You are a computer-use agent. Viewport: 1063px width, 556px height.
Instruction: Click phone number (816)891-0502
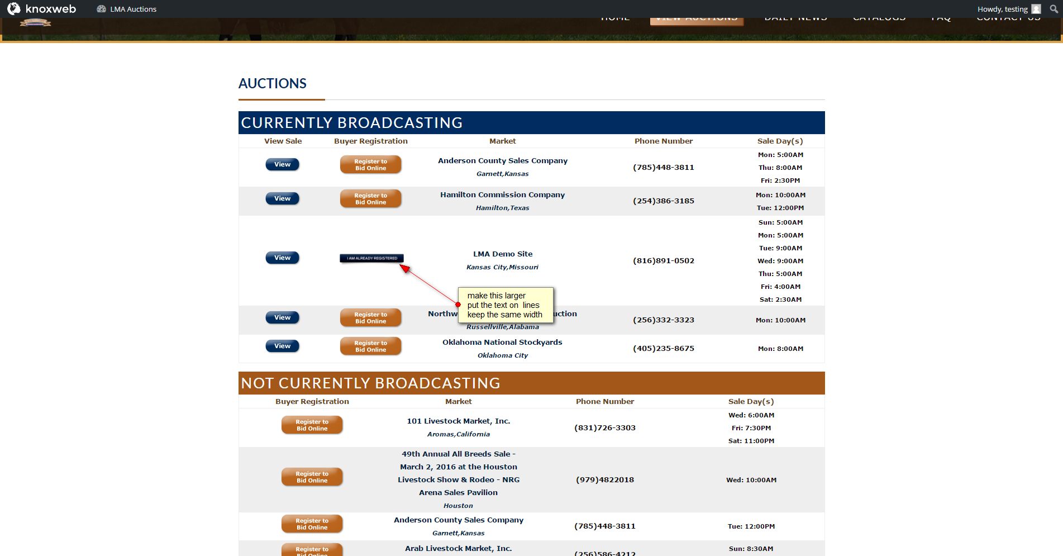pyautogui.click(x=664, y=261)
